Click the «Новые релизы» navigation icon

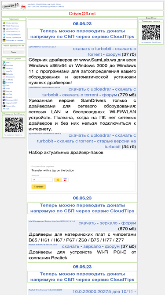[x=4, y=23]
